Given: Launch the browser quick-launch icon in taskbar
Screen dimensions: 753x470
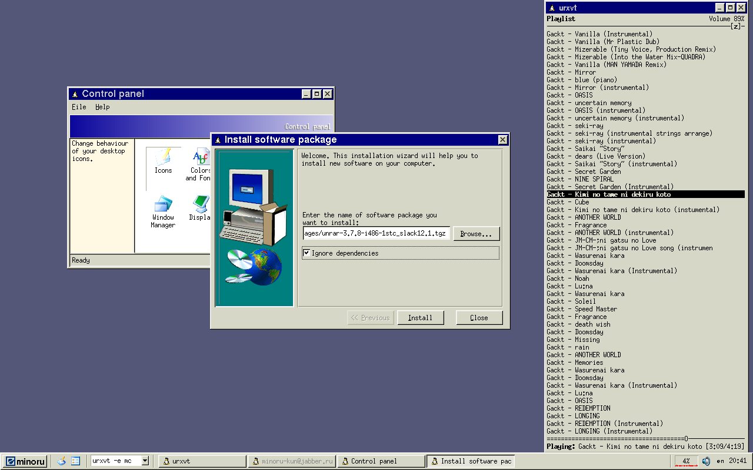Looking at the screenshot, I should click(x=61, y=461).
